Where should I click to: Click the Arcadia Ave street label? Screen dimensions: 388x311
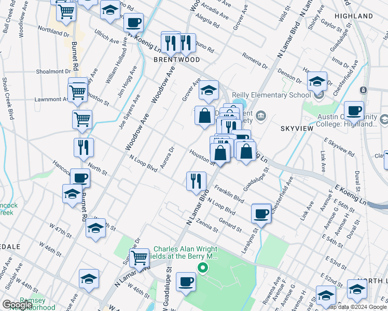coord(215,11)
